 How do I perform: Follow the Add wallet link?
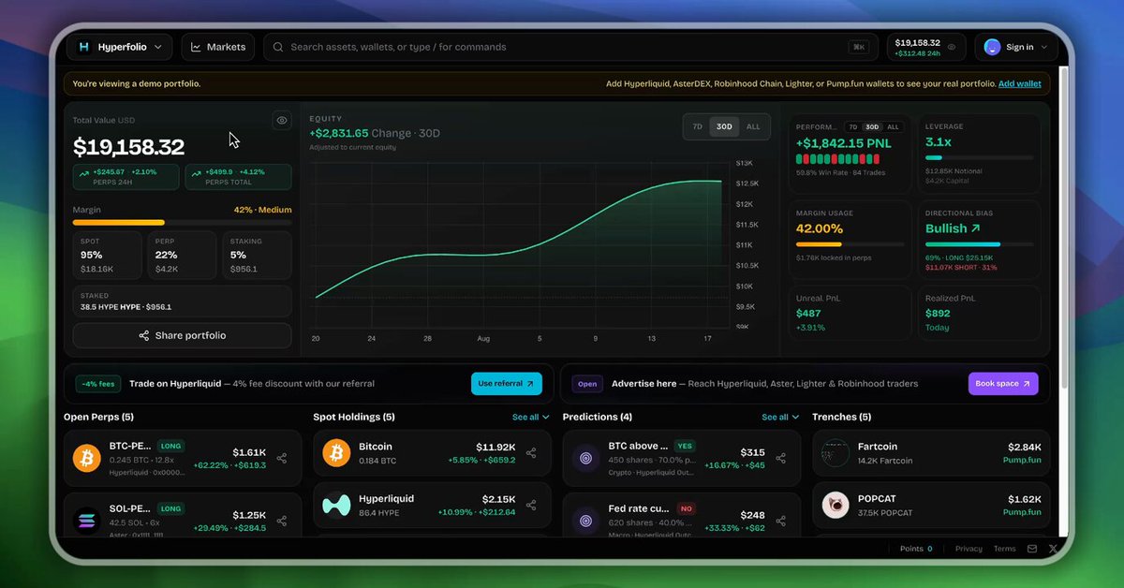pos(1020,83)
